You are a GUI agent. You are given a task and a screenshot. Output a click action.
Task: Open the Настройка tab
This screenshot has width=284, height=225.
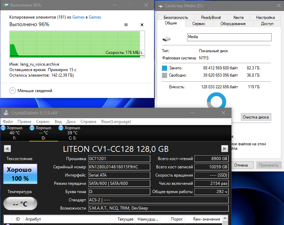pos(265,18)
